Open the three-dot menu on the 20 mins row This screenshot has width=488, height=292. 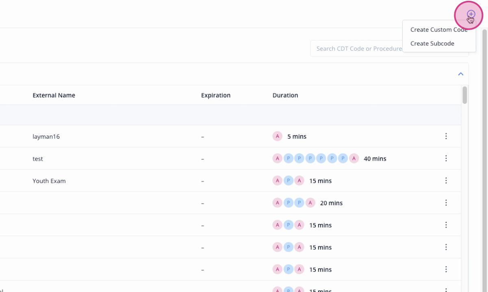446,203
